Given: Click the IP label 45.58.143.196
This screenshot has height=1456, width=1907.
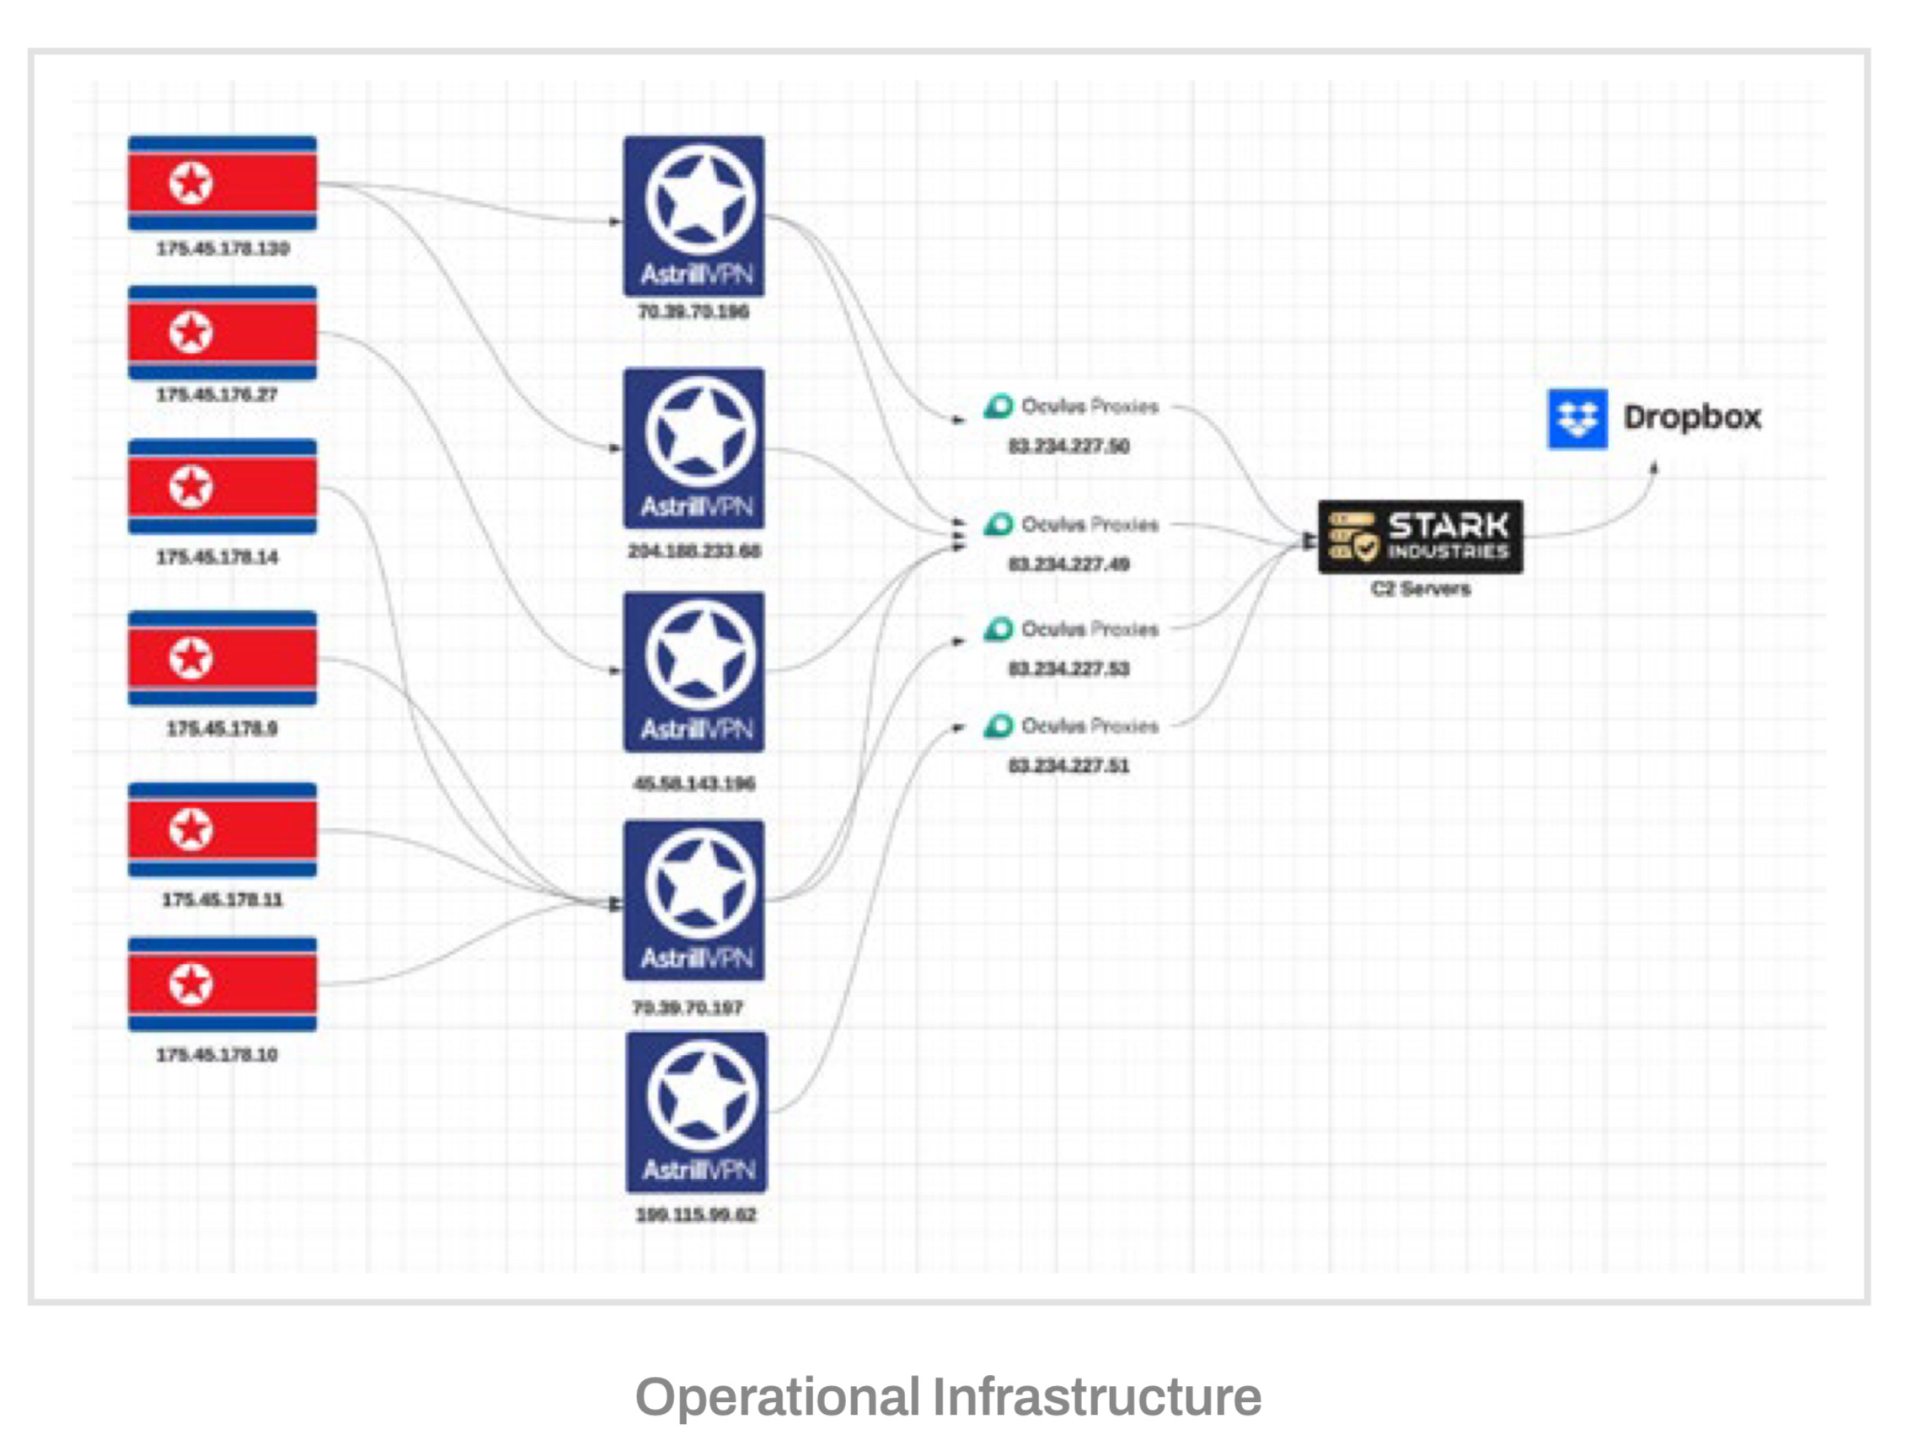Looking at the screenshot, I should tap(694, 784).
